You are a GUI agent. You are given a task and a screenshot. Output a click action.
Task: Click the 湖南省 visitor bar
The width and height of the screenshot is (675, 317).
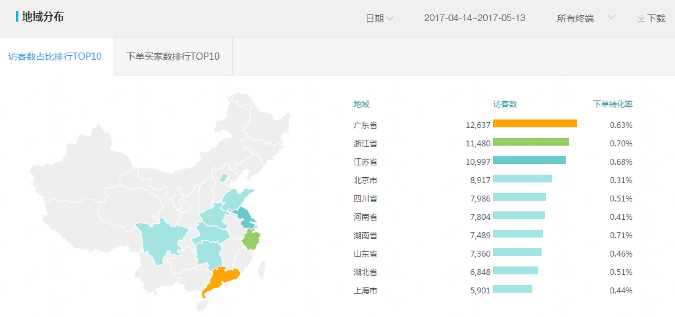tap(517, 234)
